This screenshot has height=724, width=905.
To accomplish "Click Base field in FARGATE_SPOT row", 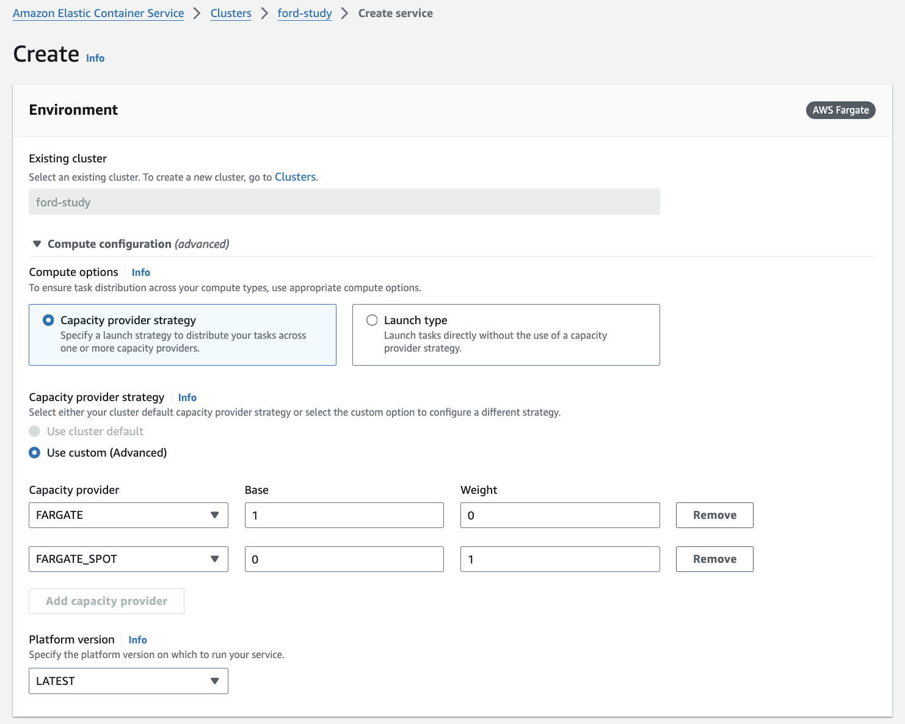I will pyautogui.click(x=344, y=559).
